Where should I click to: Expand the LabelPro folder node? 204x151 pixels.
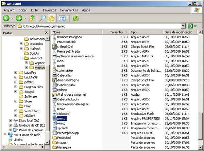(16, 72)
